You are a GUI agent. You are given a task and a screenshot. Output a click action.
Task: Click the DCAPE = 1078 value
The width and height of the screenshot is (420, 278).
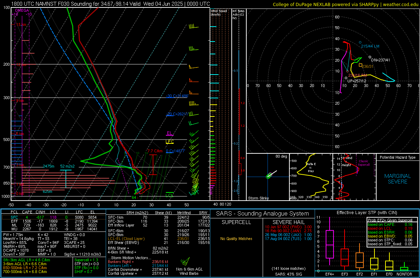click(16, 250)
